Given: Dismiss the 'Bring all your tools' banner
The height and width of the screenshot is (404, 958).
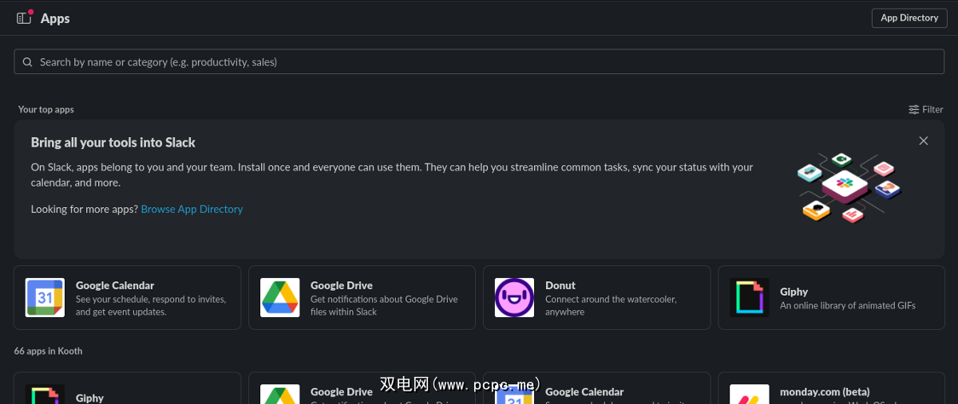Looking at the screenshot, I should click(x=924, y=141).
